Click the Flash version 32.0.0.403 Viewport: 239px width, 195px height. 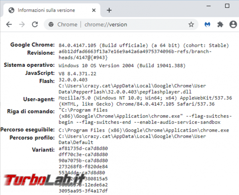pyautogui.click(x=73, y=80)
